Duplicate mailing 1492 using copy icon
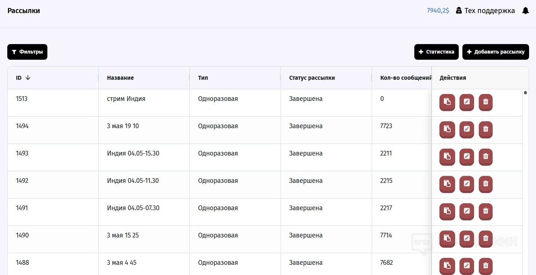The image size is (536, 275). pos(447,184)
